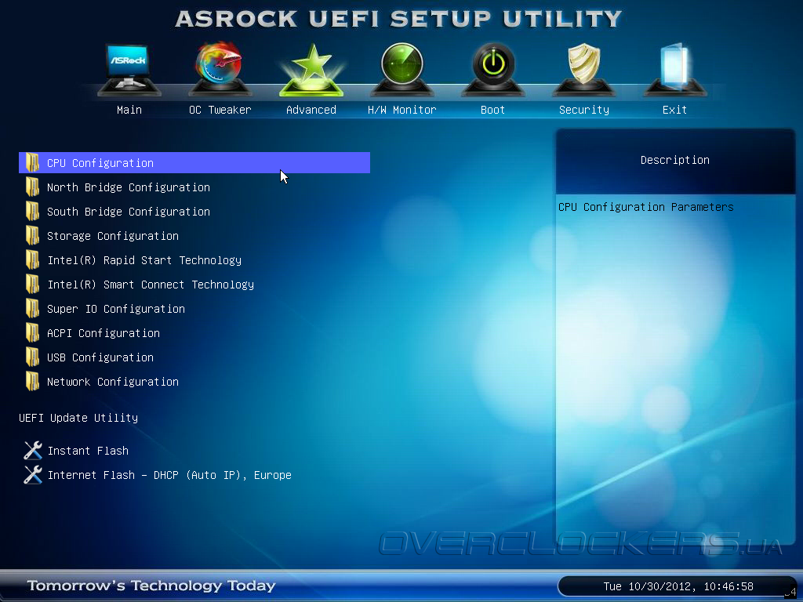The height and width of the screenshot is (602, 803).
Task: Click folder icon beside ACPI Configuration
Action: click(32, 333)
